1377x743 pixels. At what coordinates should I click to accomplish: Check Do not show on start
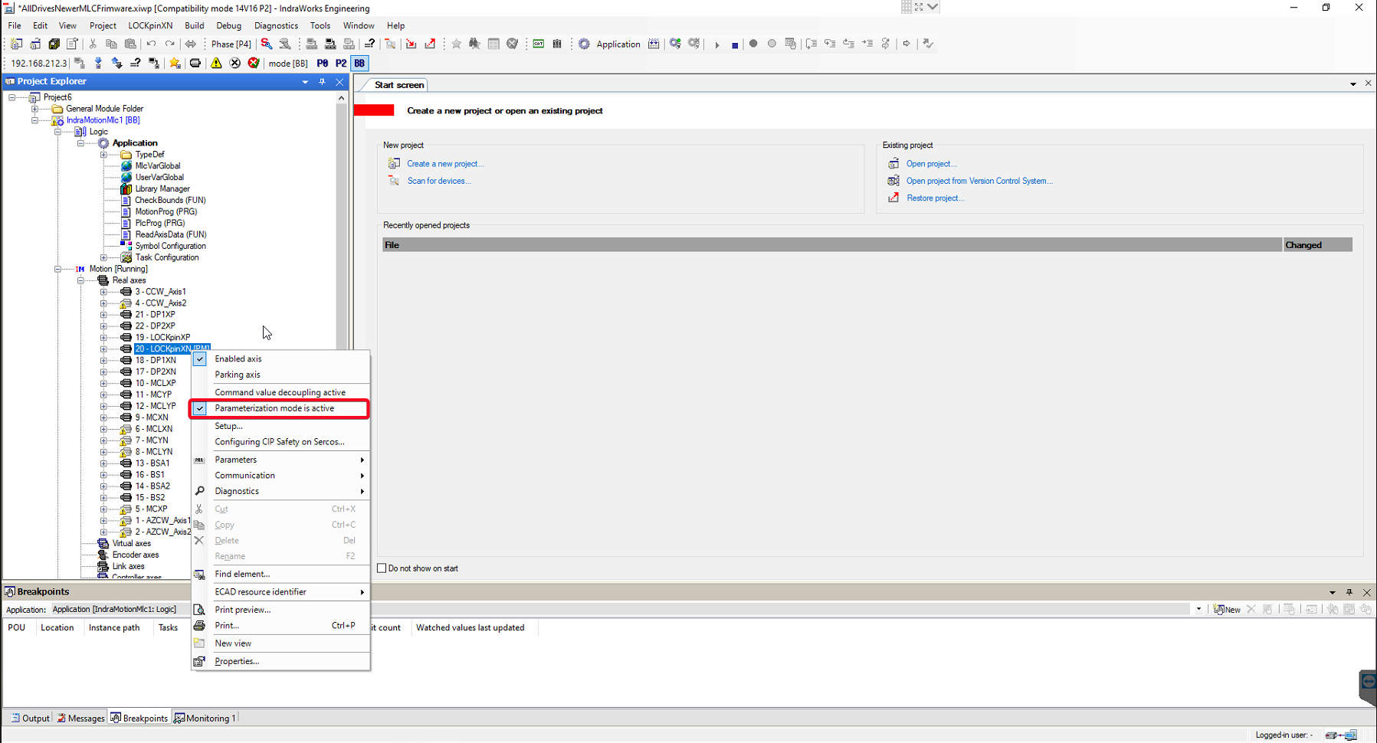(382, 568)
